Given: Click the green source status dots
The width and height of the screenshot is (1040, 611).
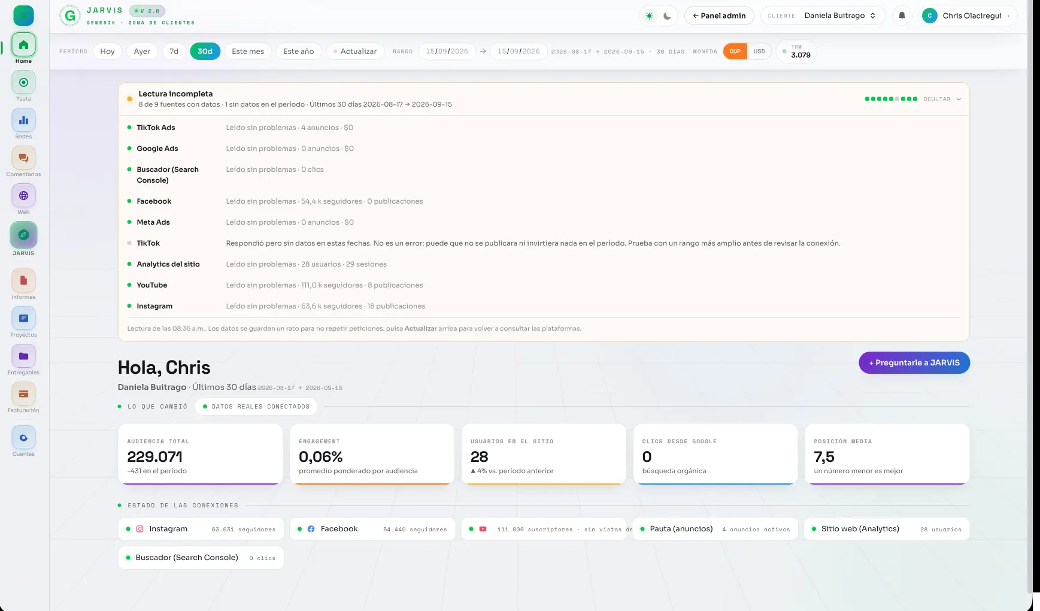Looking at the screenshot, I should point(891,99).
